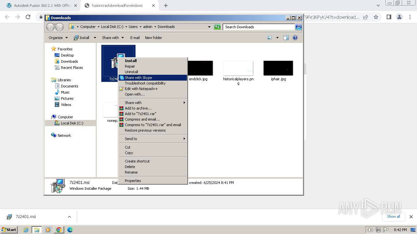Choose Rename in context menu
Screen dimensions: 417x234
(x=153, y=172)
